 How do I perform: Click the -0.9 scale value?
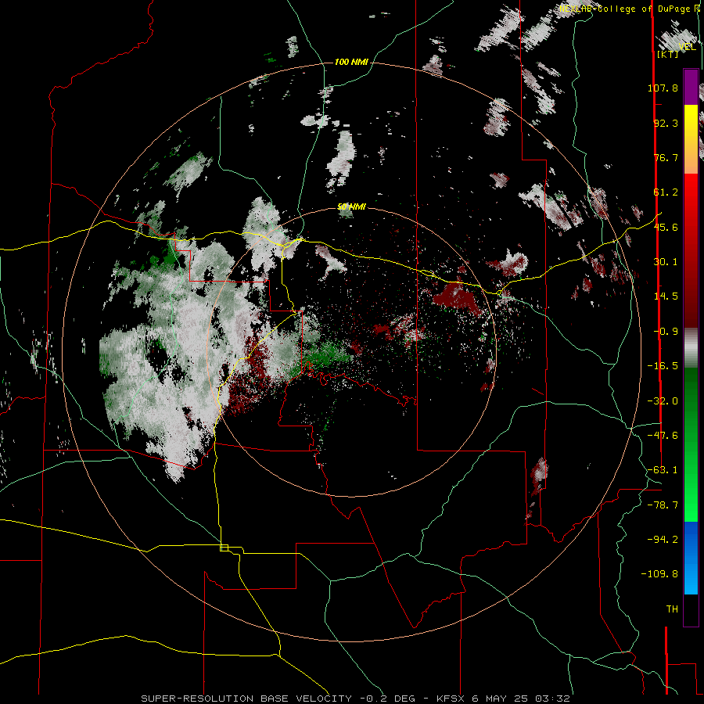coord(666,332)
